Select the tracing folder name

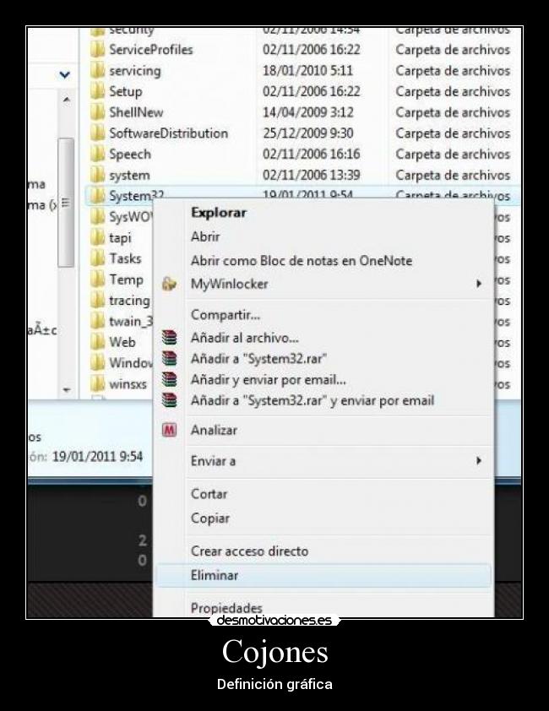129,301
